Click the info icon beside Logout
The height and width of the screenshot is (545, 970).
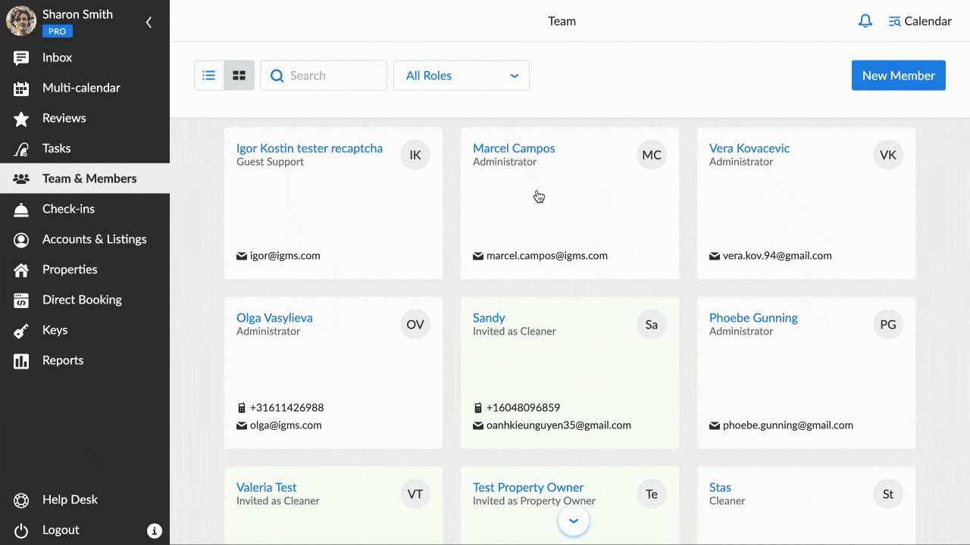[154, 530]
